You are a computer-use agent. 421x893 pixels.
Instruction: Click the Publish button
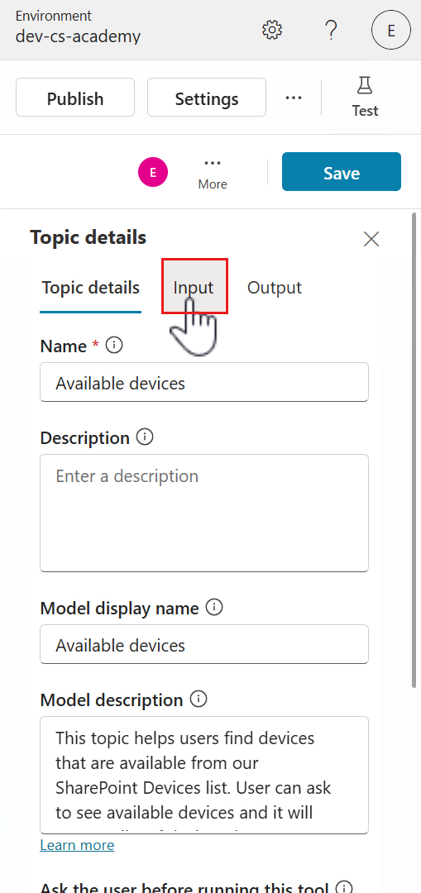point(75,98)
